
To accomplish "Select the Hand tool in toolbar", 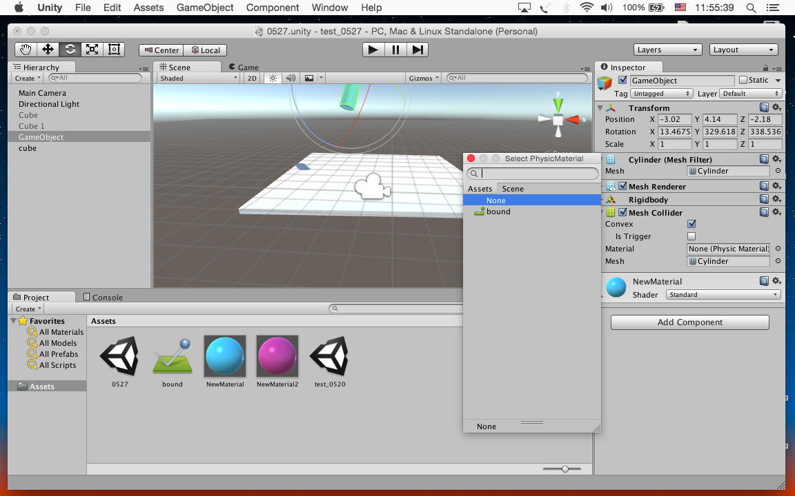I will 26,50.
